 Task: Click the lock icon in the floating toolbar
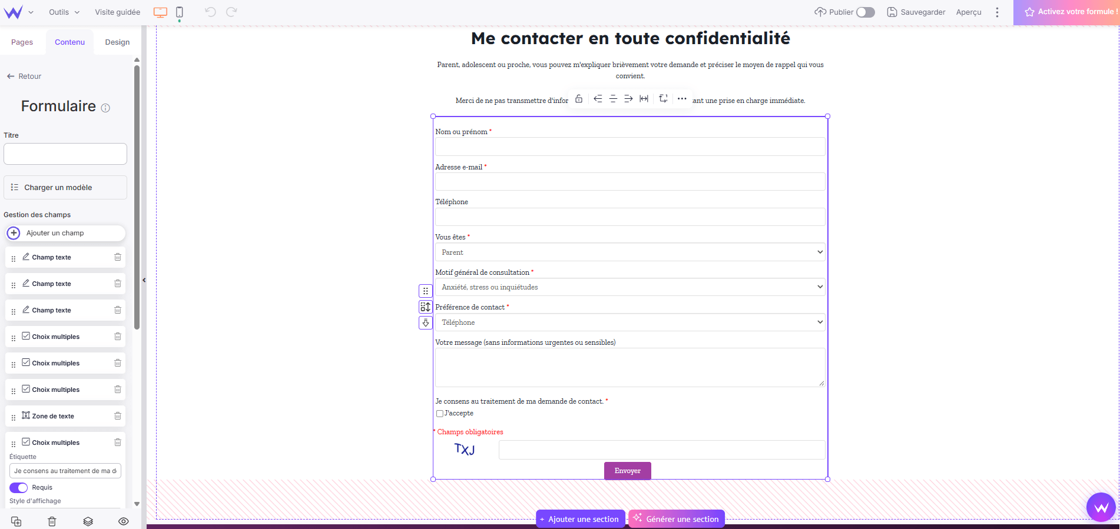pos(579,99)
